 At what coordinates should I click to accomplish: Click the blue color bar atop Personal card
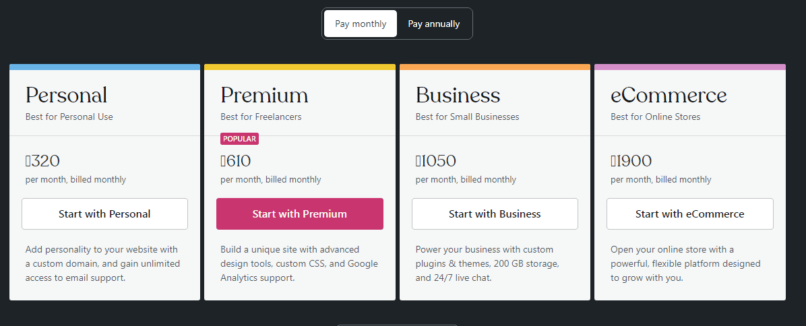click(104, 67)
